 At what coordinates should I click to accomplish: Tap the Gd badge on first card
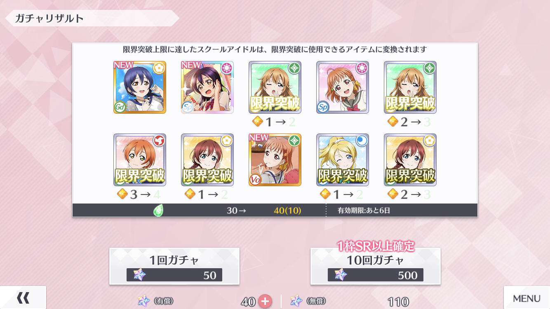point(120,107)
